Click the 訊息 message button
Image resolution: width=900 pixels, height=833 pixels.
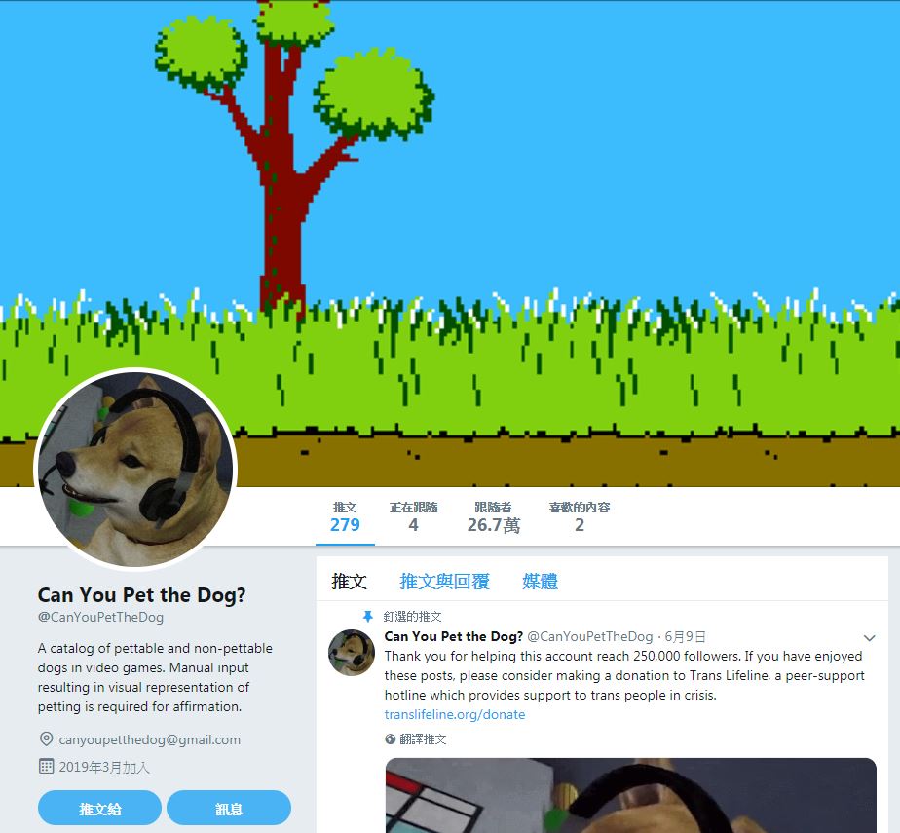pos(229,809)
